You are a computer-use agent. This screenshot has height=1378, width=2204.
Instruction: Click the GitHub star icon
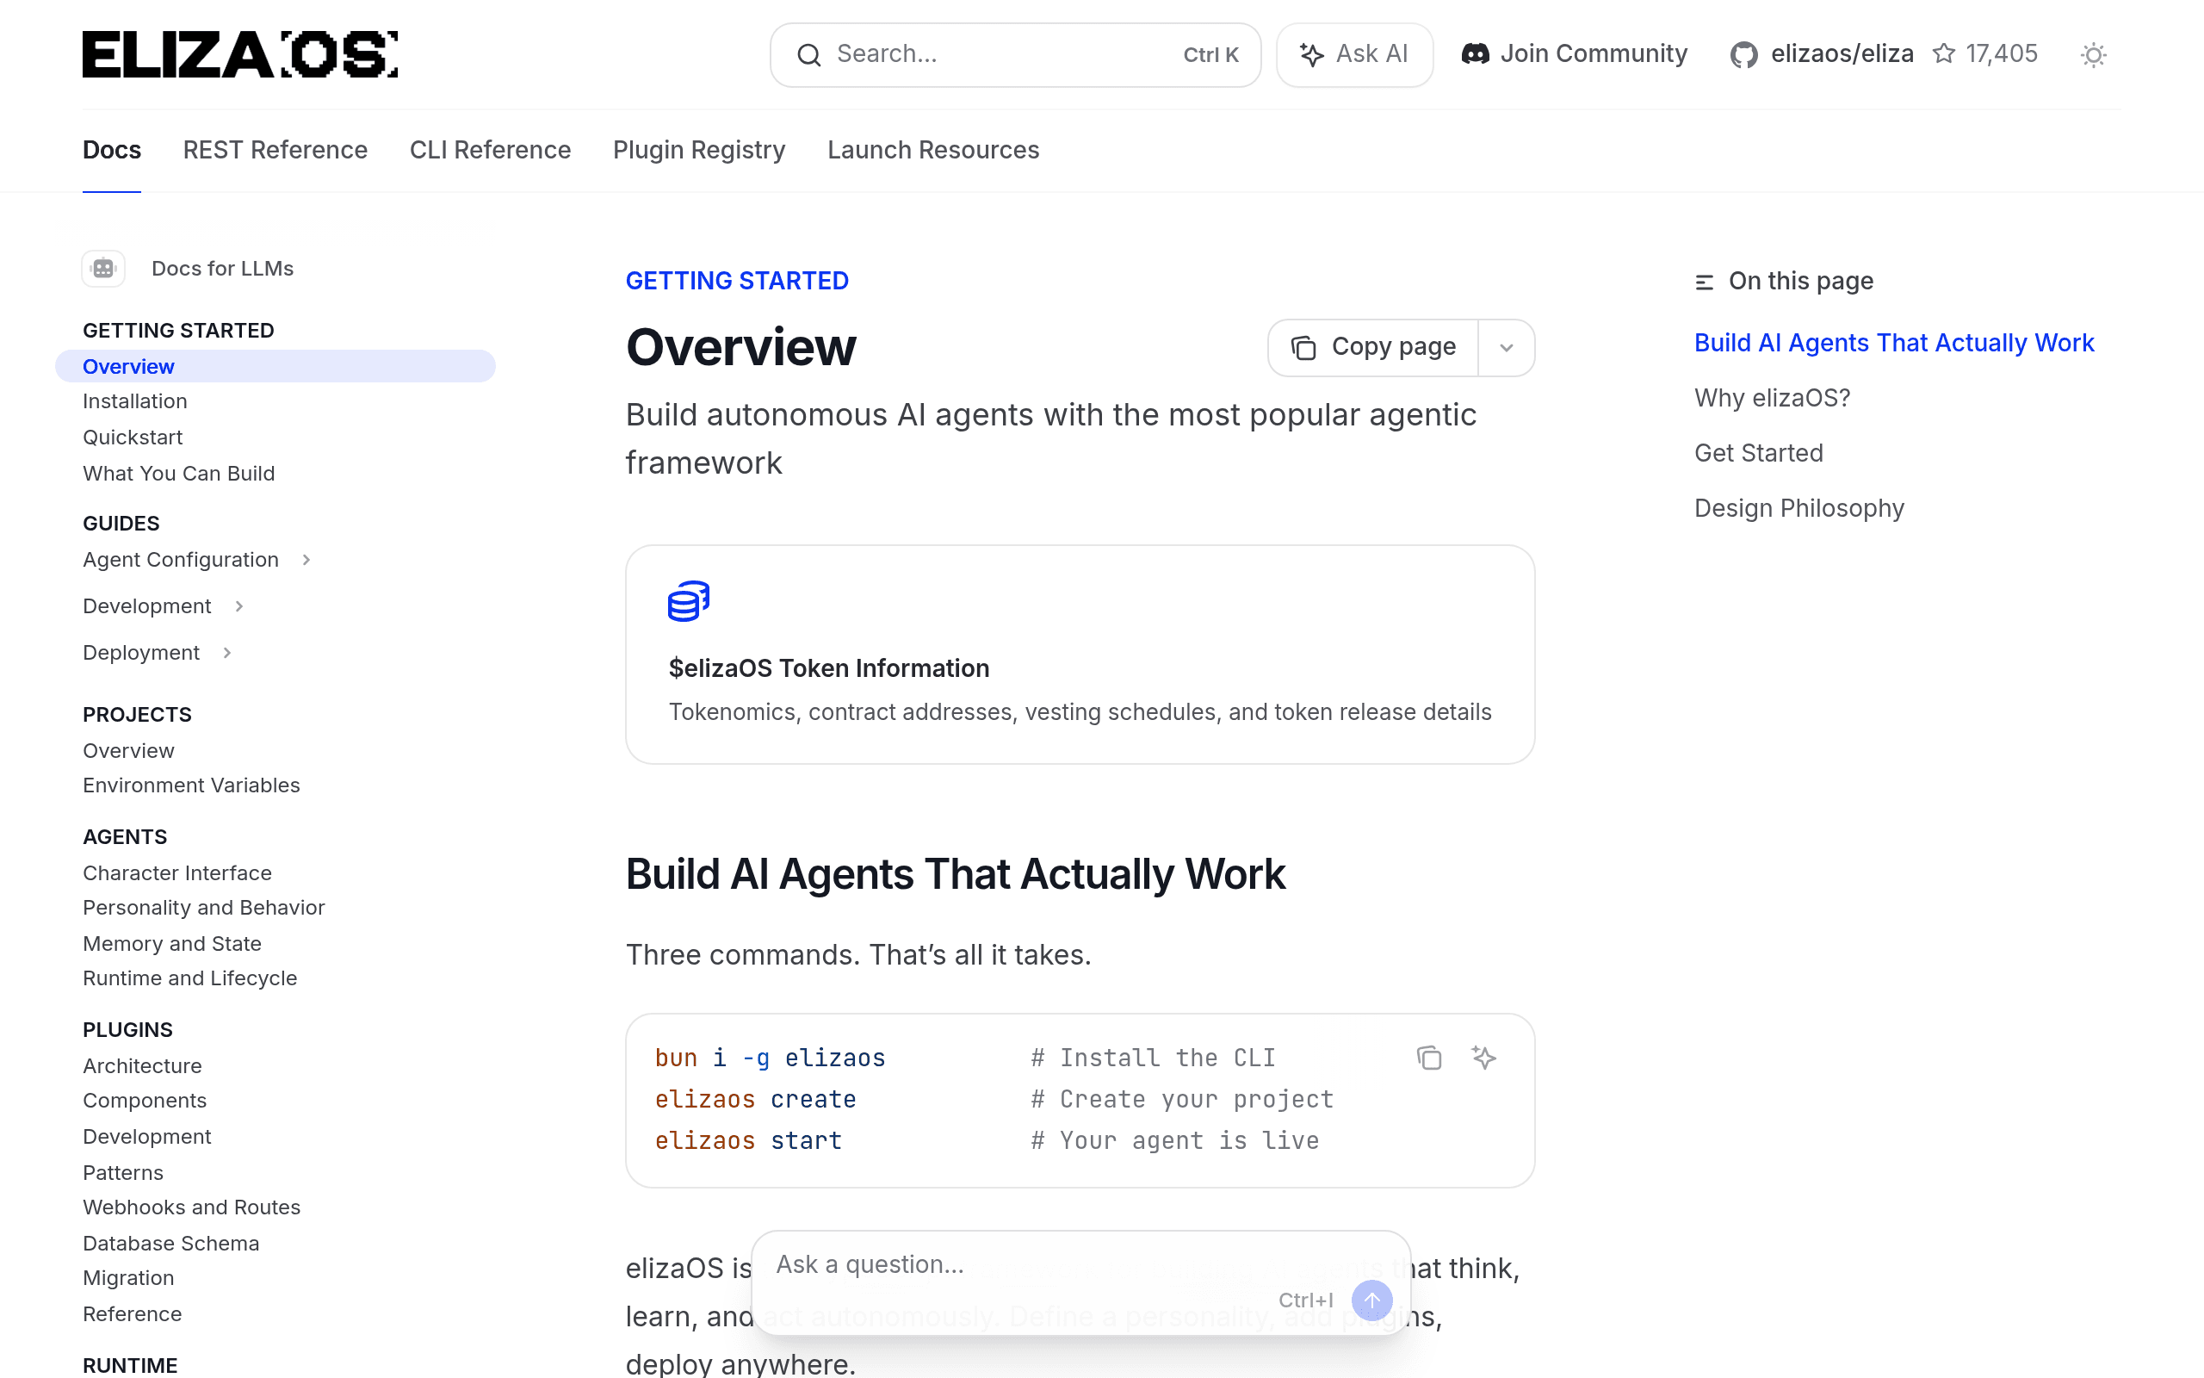[1945, 53]
